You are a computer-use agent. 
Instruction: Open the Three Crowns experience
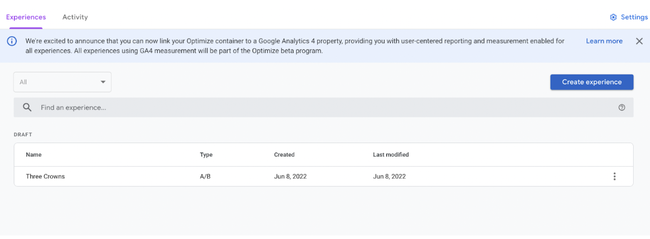pyautogui.click(x=45, y=177)
